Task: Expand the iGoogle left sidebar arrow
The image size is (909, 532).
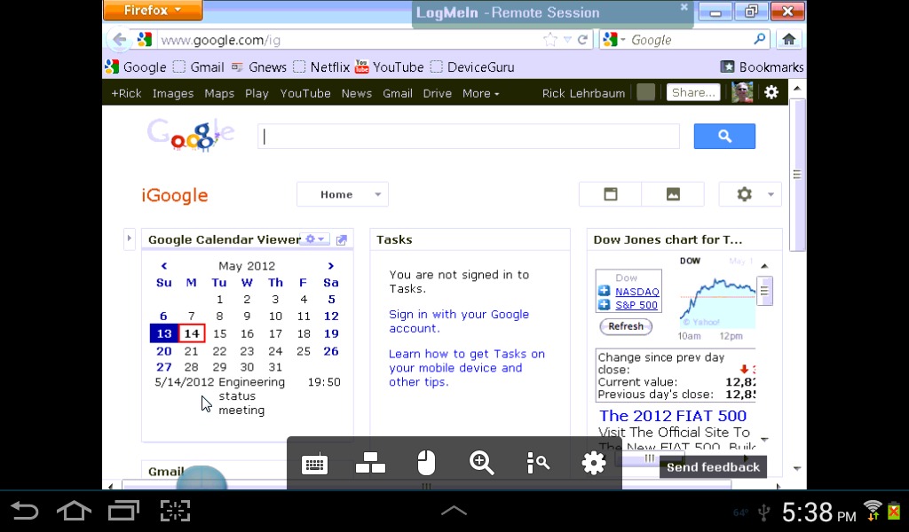Action: point(130,239)
